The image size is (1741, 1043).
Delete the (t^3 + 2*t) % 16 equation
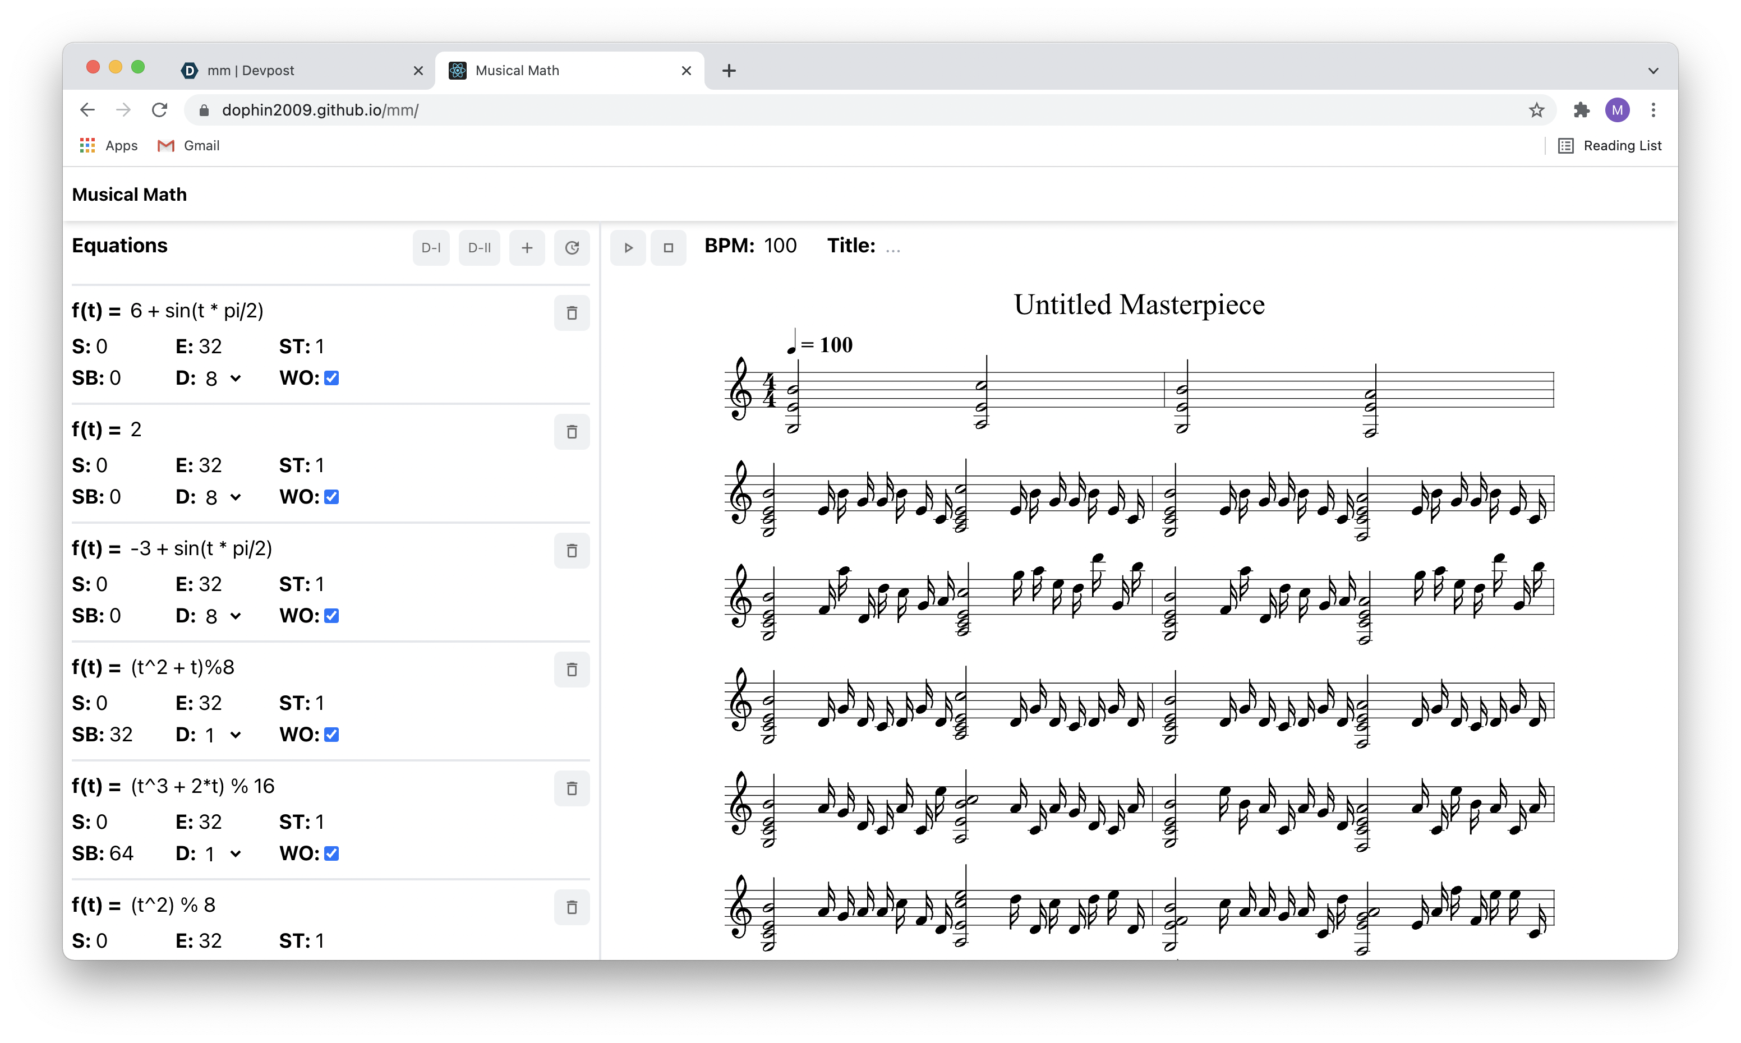[x=572, y=788]
